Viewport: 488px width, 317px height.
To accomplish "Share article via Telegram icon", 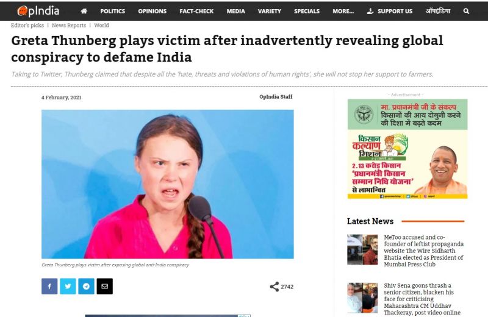I will coord(86,286).
